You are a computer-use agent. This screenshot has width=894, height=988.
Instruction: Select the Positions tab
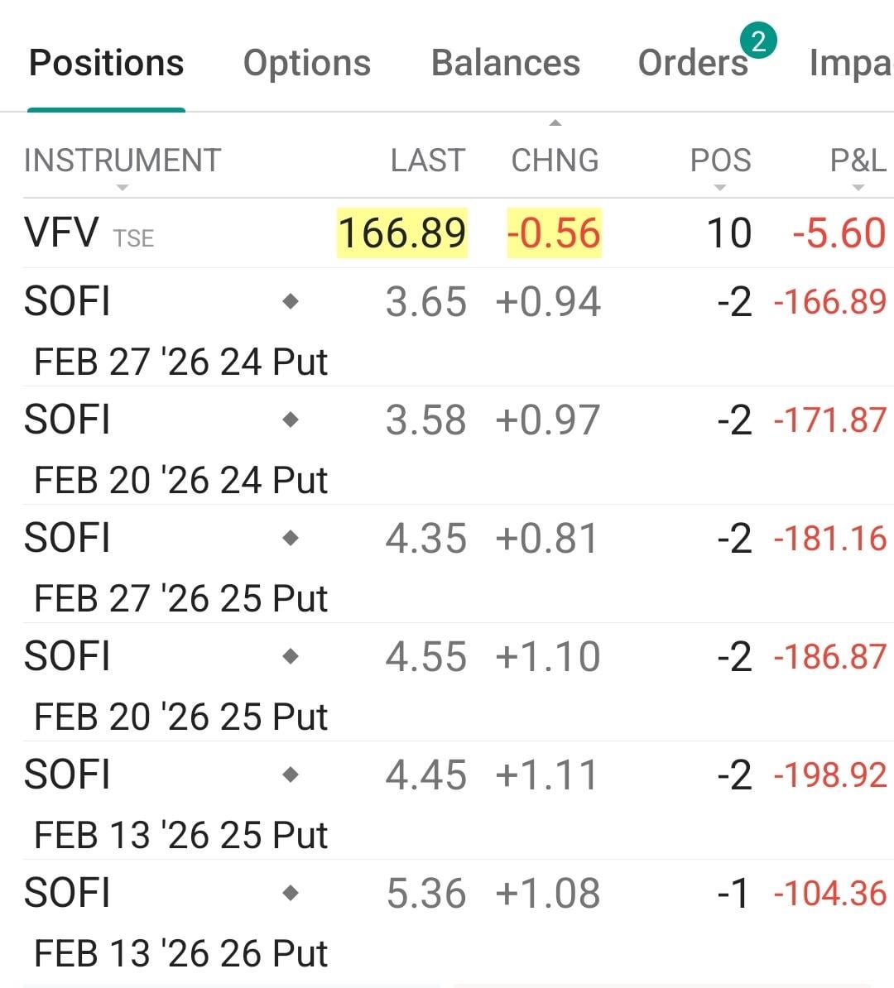pos(107,63)
